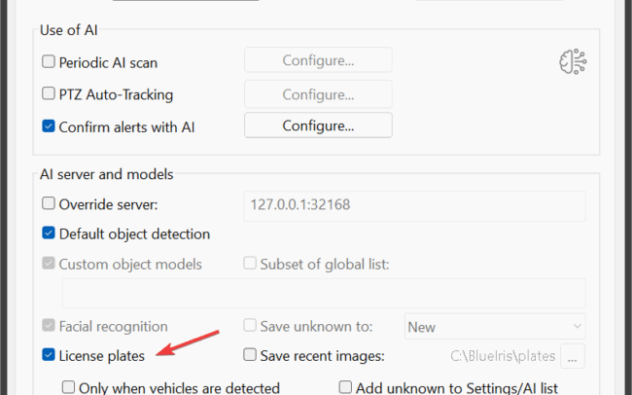Screen dimensions: 632x395
Task: Click the server address field 127.0.0.1:32168
Action: coord(413,205)
